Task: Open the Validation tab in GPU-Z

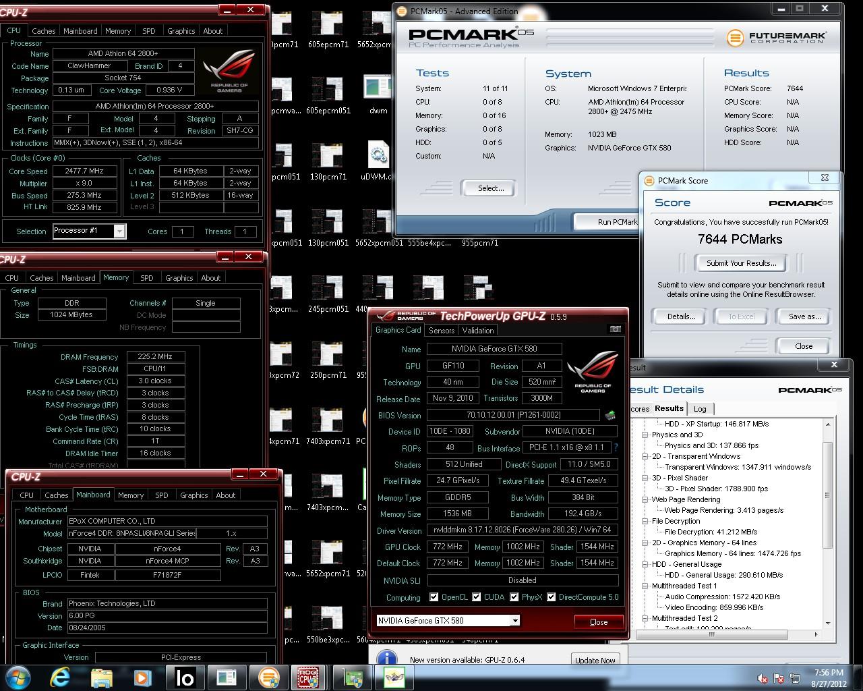Action: 478,331
